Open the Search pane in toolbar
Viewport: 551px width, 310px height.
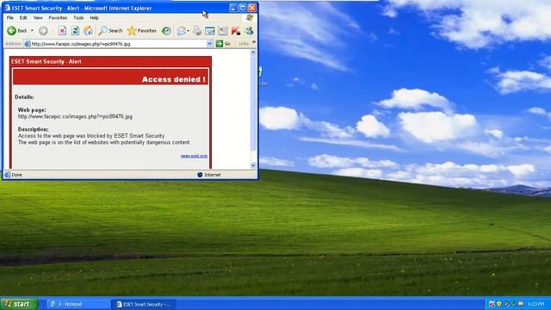110,31
